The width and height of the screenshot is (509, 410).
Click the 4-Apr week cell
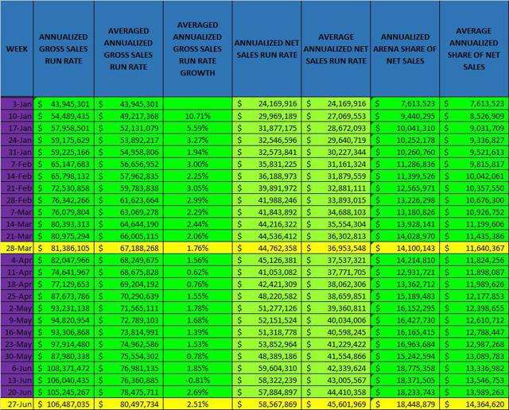[17, 260]
